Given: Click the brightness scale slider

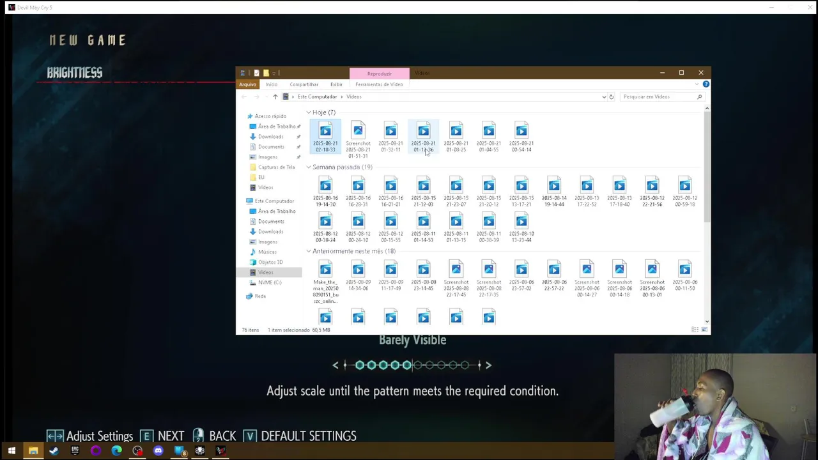Looking at the screenshot, I should tap(412, 365).
